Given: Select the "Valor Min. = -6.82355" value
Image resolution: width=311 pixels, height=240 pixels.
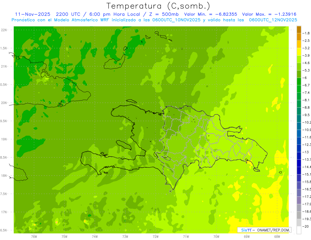Looking at the screenshot, I should coord(210,14).
